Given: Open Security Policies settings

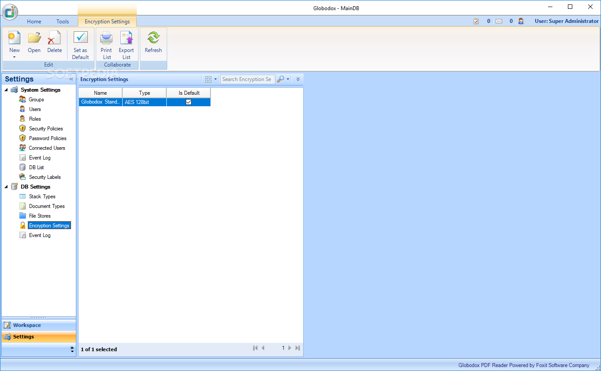Looking at the screenshot, I should click(46, 129).
